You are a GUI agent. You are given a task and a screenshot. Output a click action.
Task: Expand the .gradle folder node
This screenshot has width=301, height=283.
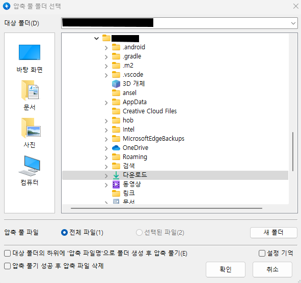tap(106, 57)
